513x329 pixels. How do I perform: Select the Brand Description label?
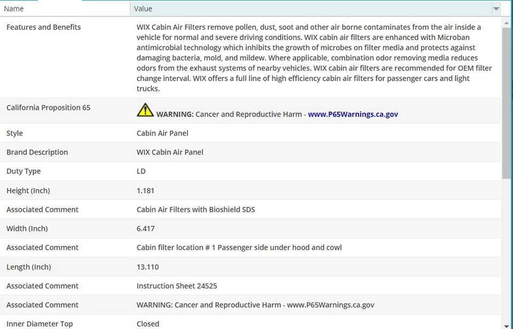37,152
